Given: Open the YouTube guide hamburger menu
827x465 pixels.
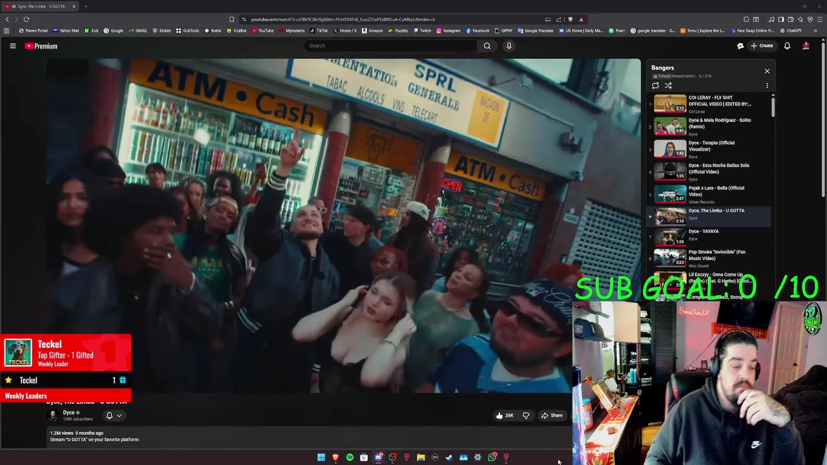Looking at the screenshot, I should (12, 46).
